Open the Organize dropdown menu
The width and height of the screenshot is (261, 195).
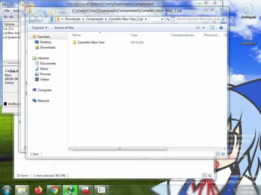point(40,28)
